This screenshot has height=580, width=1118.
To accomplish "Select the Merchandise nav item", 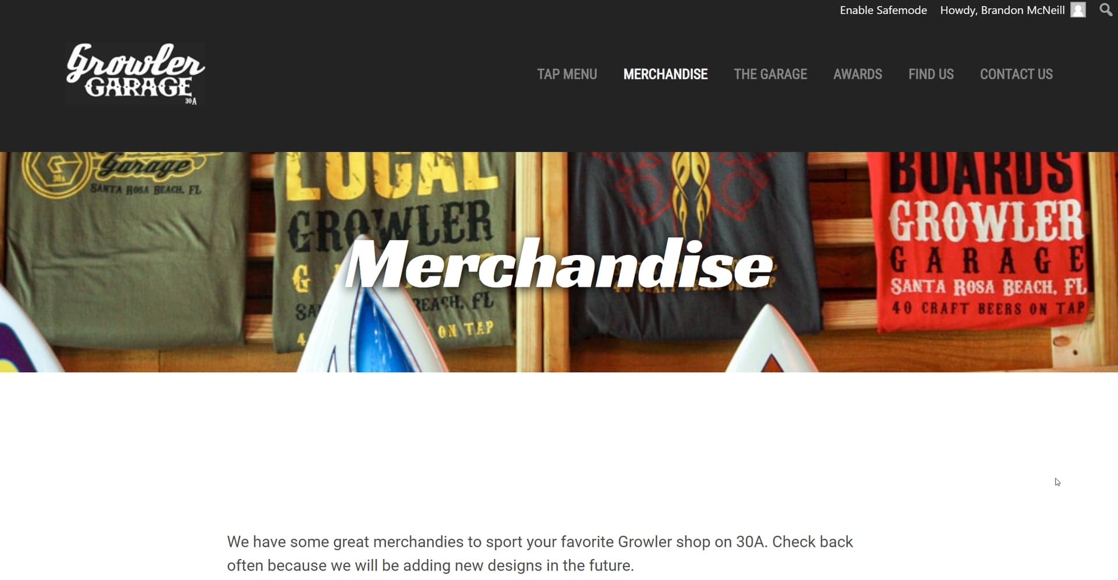I will point(665,74).
